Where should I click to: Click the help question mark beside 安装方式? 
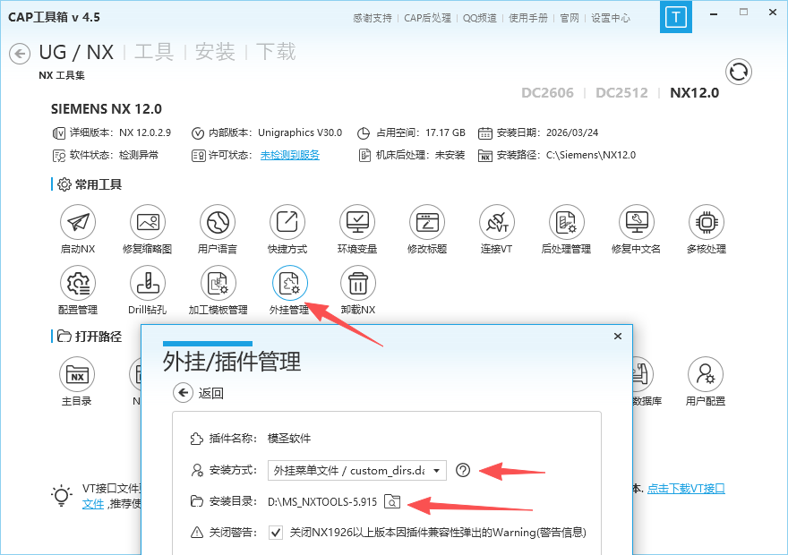[x=463, y=470]
